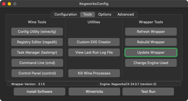Open Winetricks
188x101 pixels.
pos(94,92)
